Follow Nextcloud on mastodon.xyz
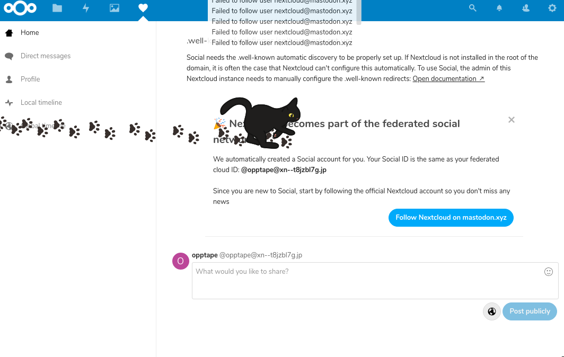The height and width of the screenshot is (357, 564). point(451,218)
